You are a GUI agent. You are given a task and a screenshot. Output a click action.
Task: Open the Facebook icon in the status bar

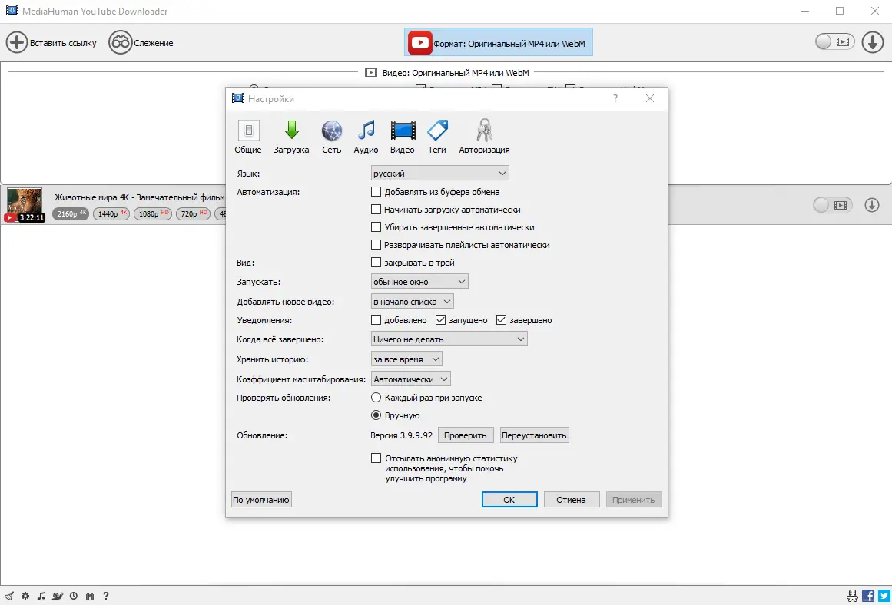click(x=868, y=595)
